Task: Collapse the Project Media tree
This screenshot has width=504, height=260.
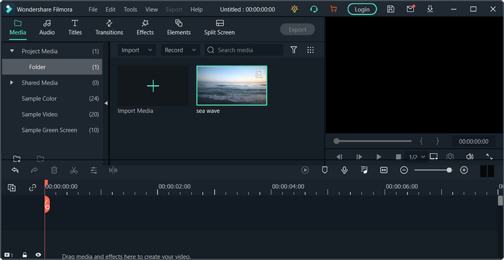Action: 12,51
